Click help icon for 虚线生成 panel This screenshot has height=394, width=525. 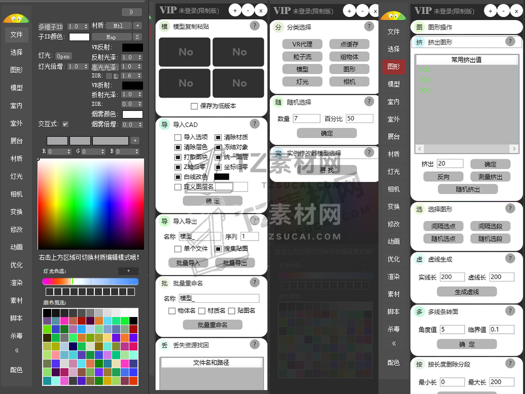[510, 258]
